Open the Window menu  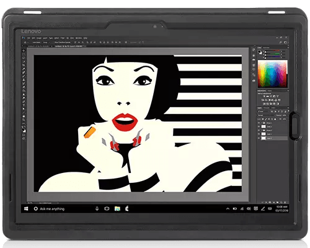(x=78, y=38)
